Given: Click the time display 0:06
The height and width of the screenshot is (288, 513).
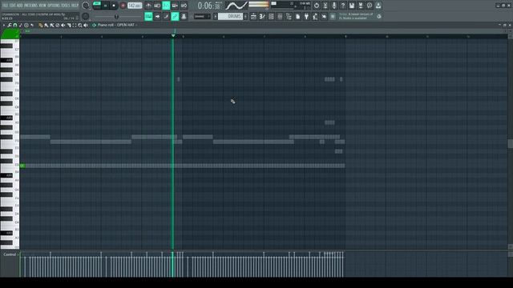Looking at the screenshot, I should click(209, 6).
